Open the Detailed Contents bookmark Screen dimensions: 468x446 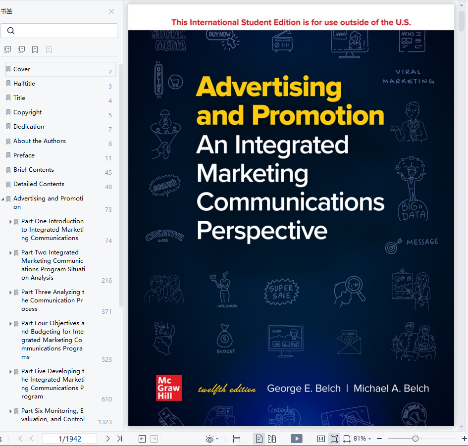coord(60,184)
